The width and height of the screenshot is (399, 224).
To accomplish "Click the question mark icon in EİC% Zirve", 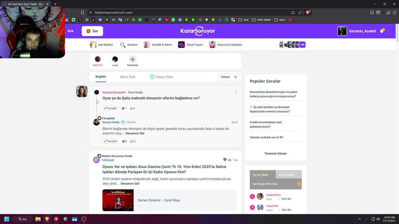I will tap(299, 184).
